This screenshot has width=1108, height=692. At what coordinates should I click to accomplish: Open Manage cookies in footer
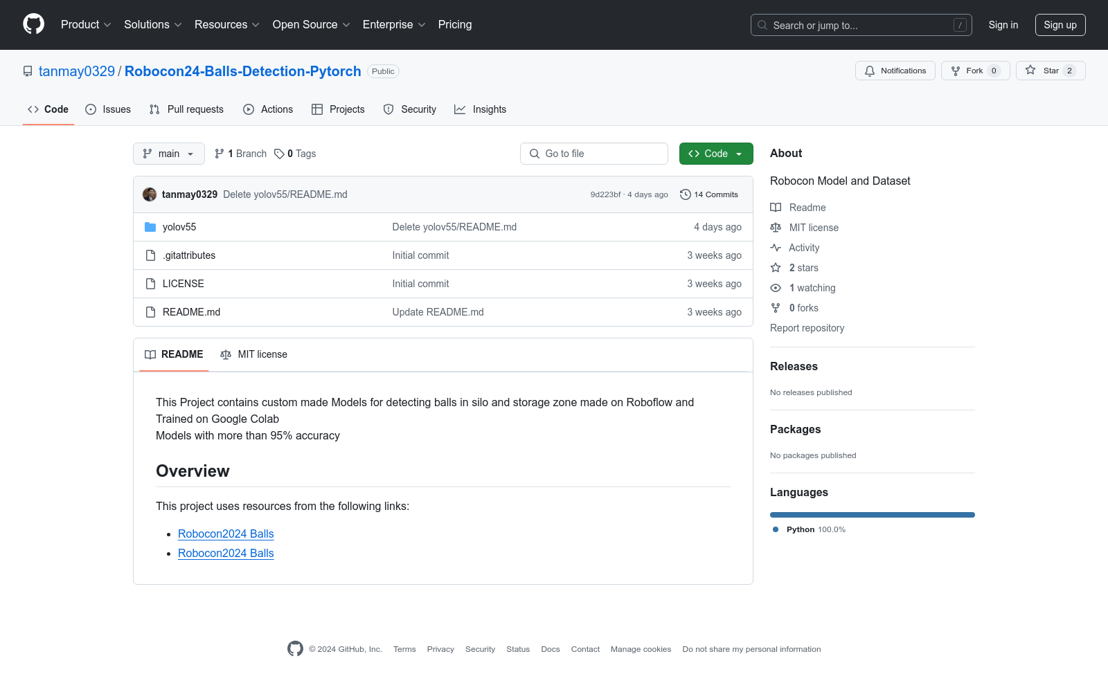click(641, 649)
